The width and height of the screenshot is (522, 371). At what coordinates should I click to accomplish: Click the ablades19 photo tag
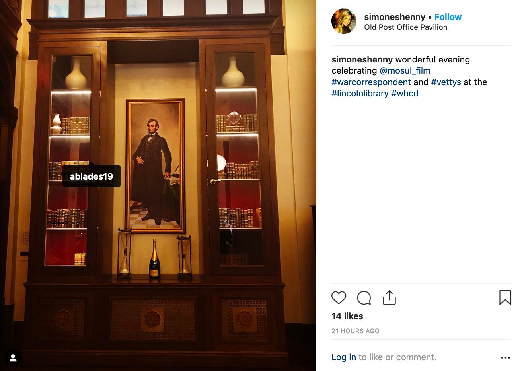92,176
